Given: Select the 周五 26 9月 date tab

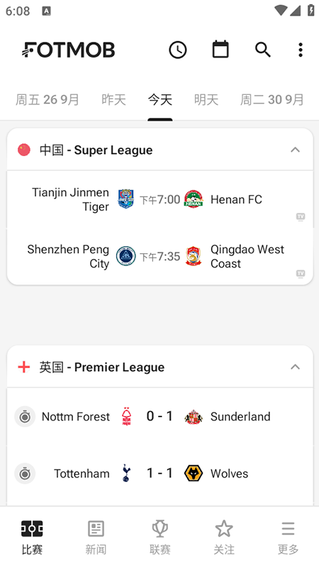Looking at the screenshot, I should [x=47, y=99].
